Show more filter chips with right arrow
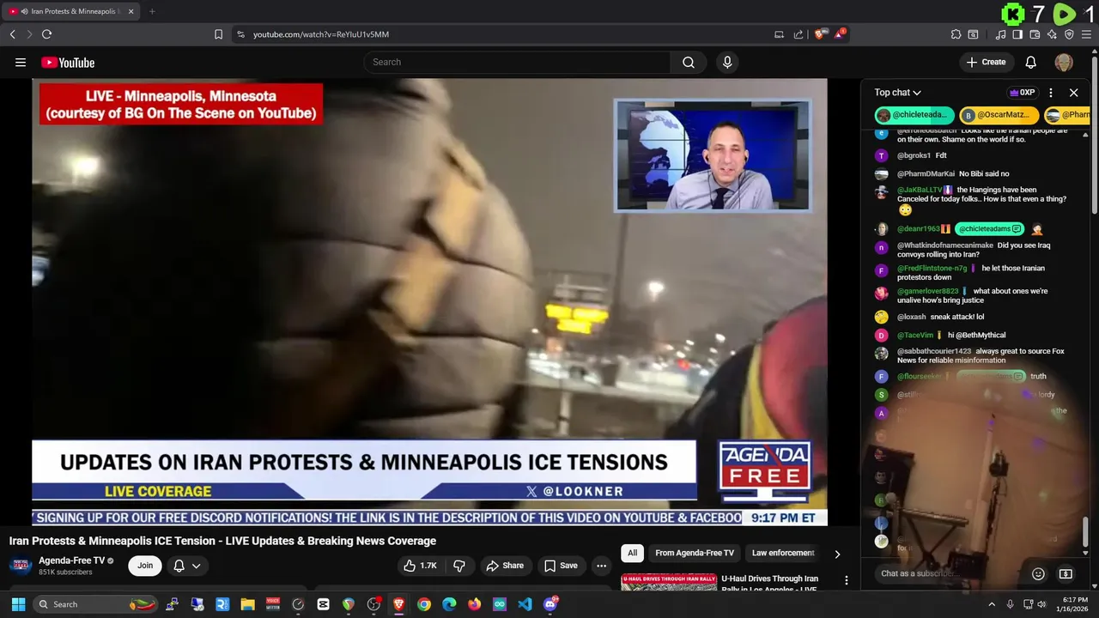Viewport: 1099px width, 618px height. point(837,554)
